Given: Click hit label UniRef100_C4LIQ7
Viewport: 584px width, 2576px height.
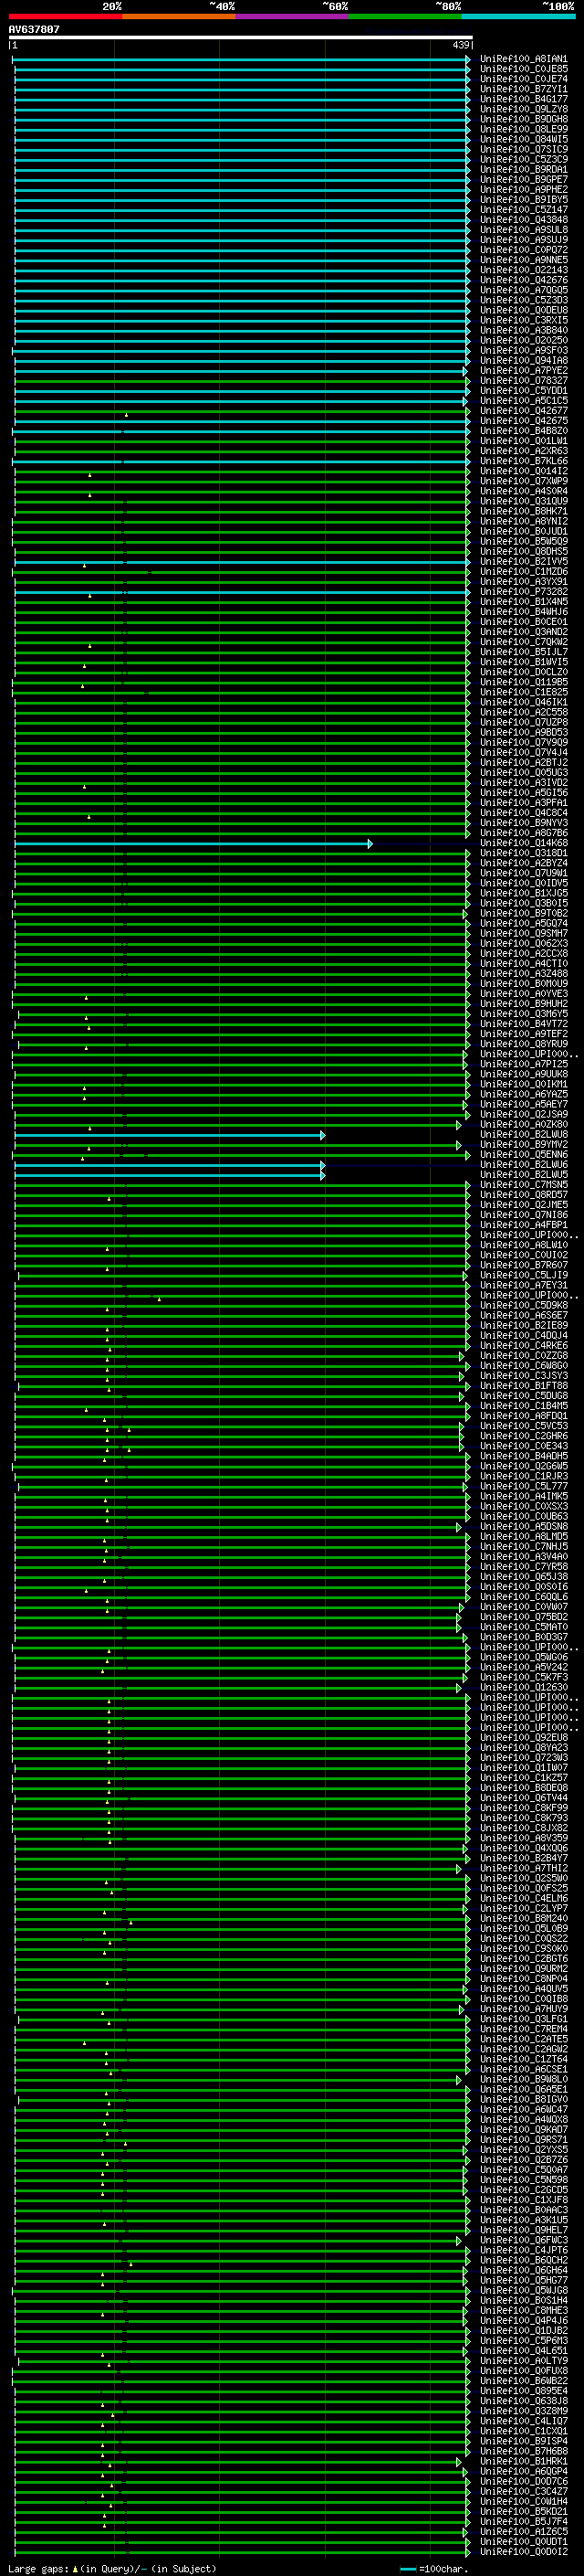Looking at the screenshot, I should click(523, 2421).
